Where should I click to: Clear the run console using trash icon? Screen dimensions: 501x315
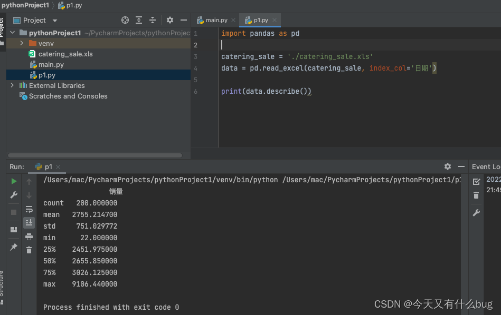(x=29, y=249)
